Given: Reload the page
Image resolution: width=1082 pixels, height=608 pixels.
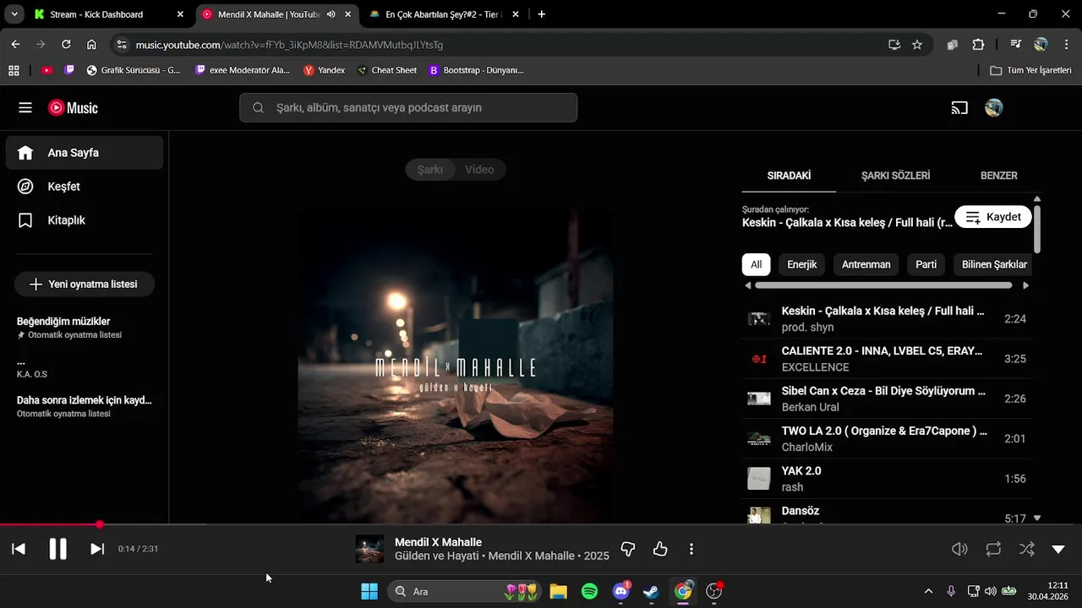Looking at the screenshot, I should tap(66, 45).
